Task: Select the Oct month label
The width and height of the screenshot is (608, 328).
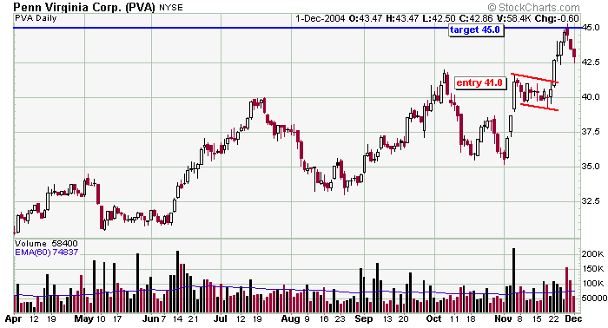Action: [x=433, y=318]
